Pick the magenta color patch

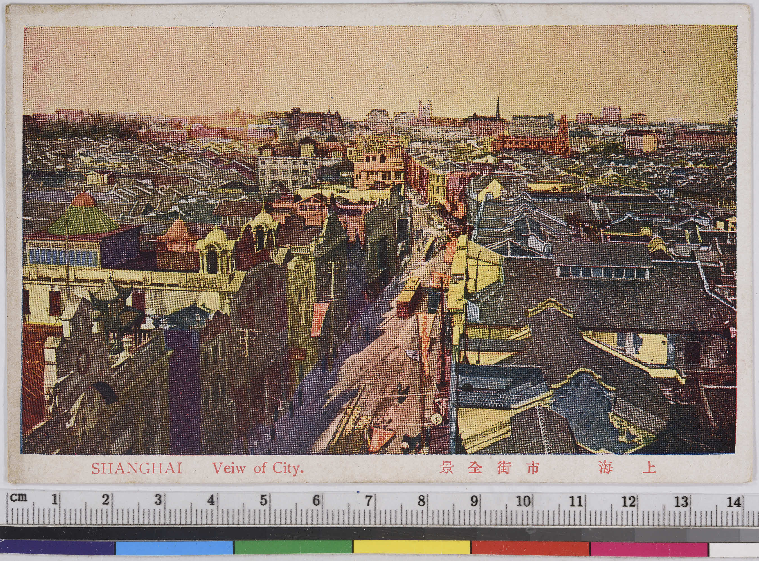pos(649,549)
